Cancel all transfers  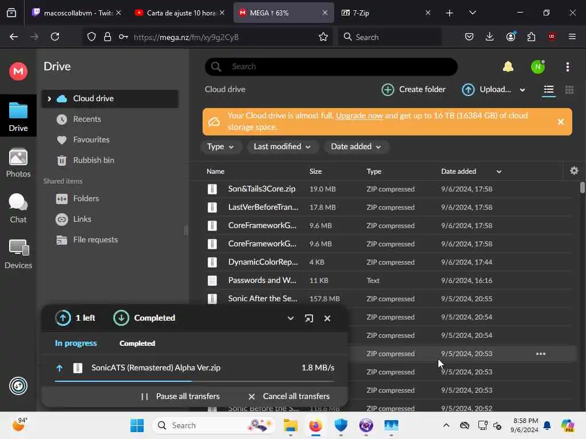(288, 397)
